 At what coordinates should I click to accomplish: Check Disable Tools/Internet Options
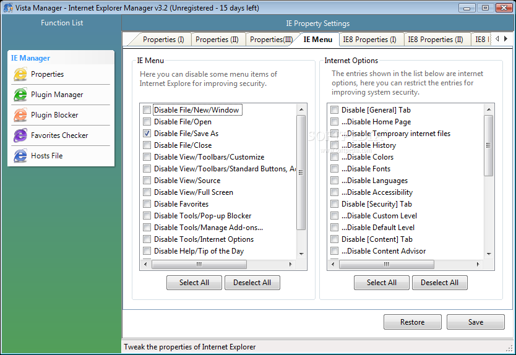tap(147, 239)
